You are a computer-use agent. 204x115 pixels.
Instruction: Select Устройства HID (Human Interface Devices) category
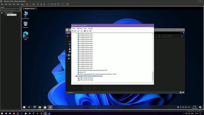pyautogui.click(x=90, y=76)
